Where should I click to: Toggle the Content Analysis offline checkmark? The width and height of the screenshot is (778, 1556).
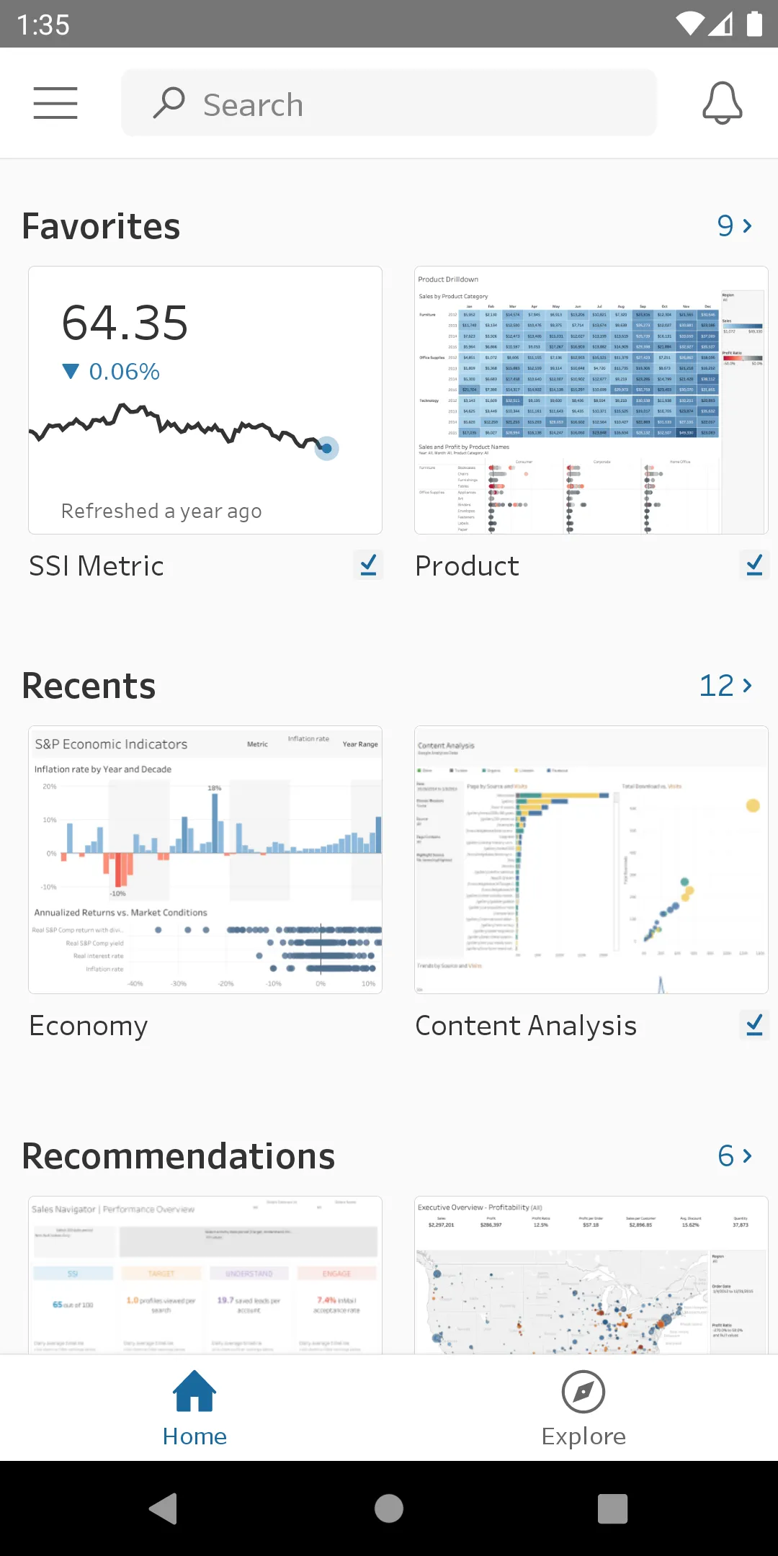[x=754, y=1025]
